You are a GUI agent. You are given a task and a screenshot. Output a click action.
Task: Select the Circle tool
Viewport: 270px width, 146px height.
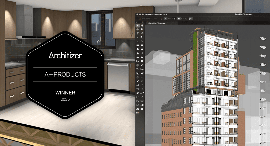tap(138, 49)
